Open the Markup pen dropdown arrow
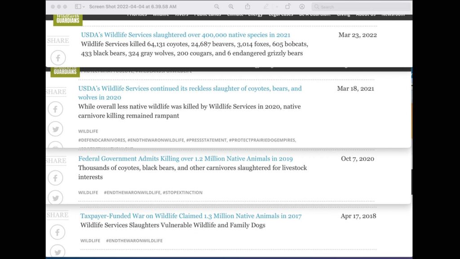460x259 pixels. (x=277, y=7)
